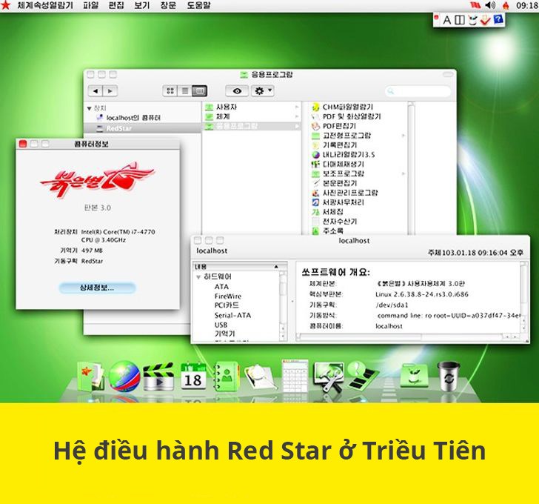This screenshot has height=504, width=539.
Task: Open the 파일 menu
Action: pos(91,5)
